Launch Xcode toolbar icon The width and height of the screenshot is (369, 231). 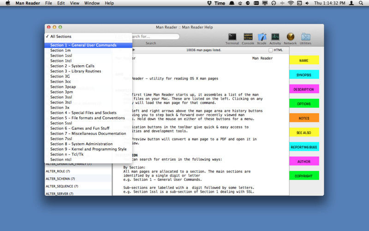pos(262,39)
